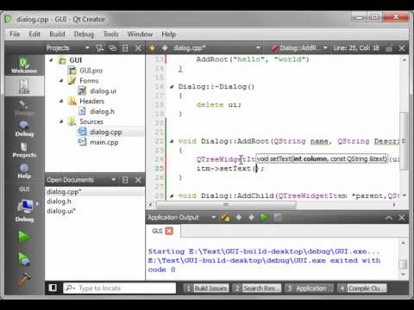Select dialog.h in project tree
The height and width of the screenshot is (310, 414).
pyautogui.click(x=102, y=111)
